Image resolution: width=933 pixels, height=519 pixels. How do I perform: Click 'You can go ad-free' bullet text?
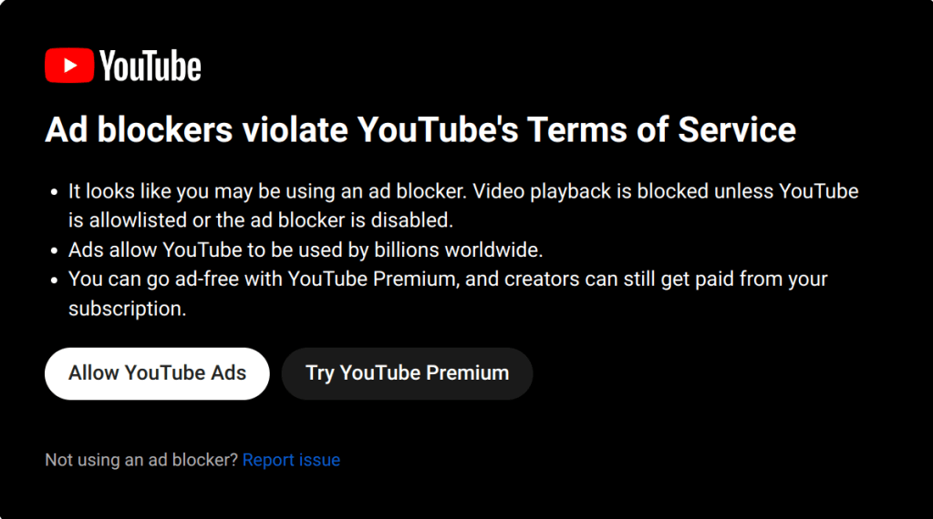coord(155,279)
